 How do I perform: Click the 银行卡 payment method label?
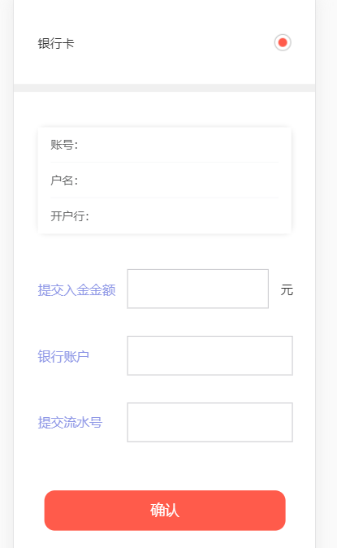(56, 44)
